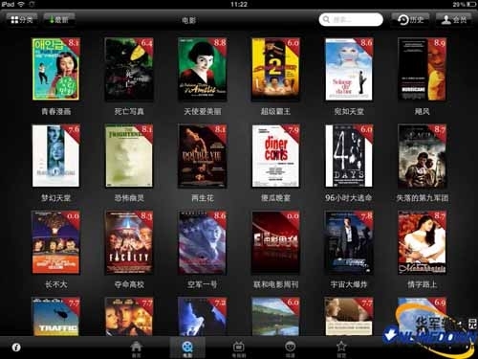
Task: Open the 飓风 movie poster
Action: tap(423, 69)
